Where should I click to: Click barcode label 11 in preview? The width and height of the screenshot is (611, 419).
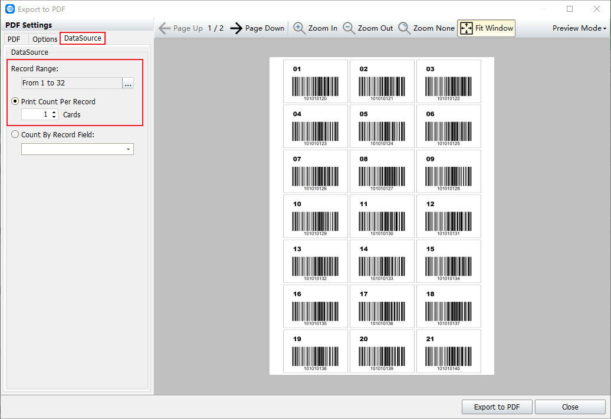[382, 216]
